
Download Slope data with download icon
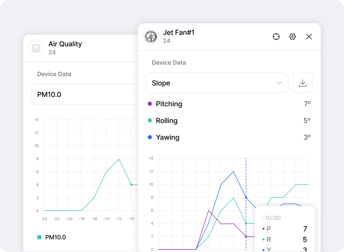(x=302, y=83)
